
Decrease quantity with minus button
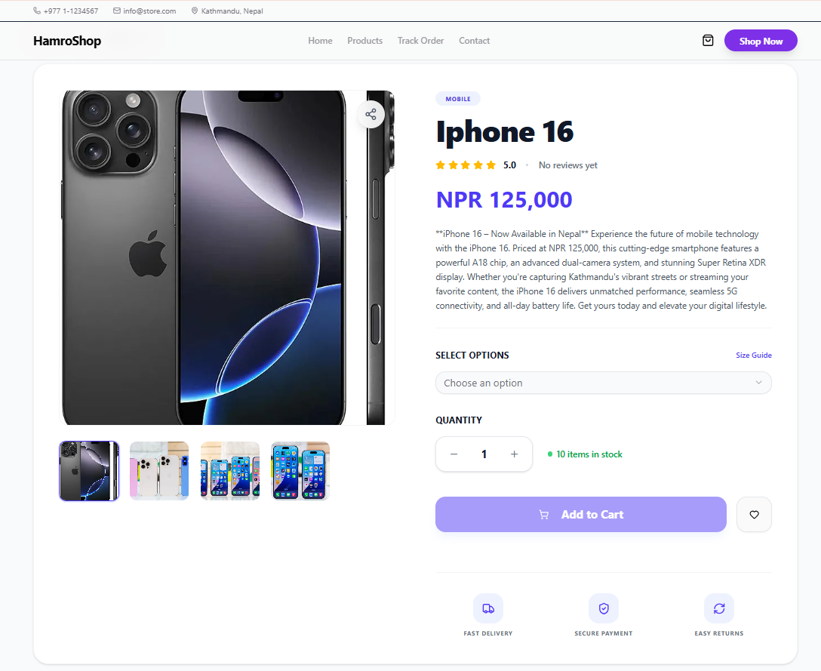coord(454,454)
